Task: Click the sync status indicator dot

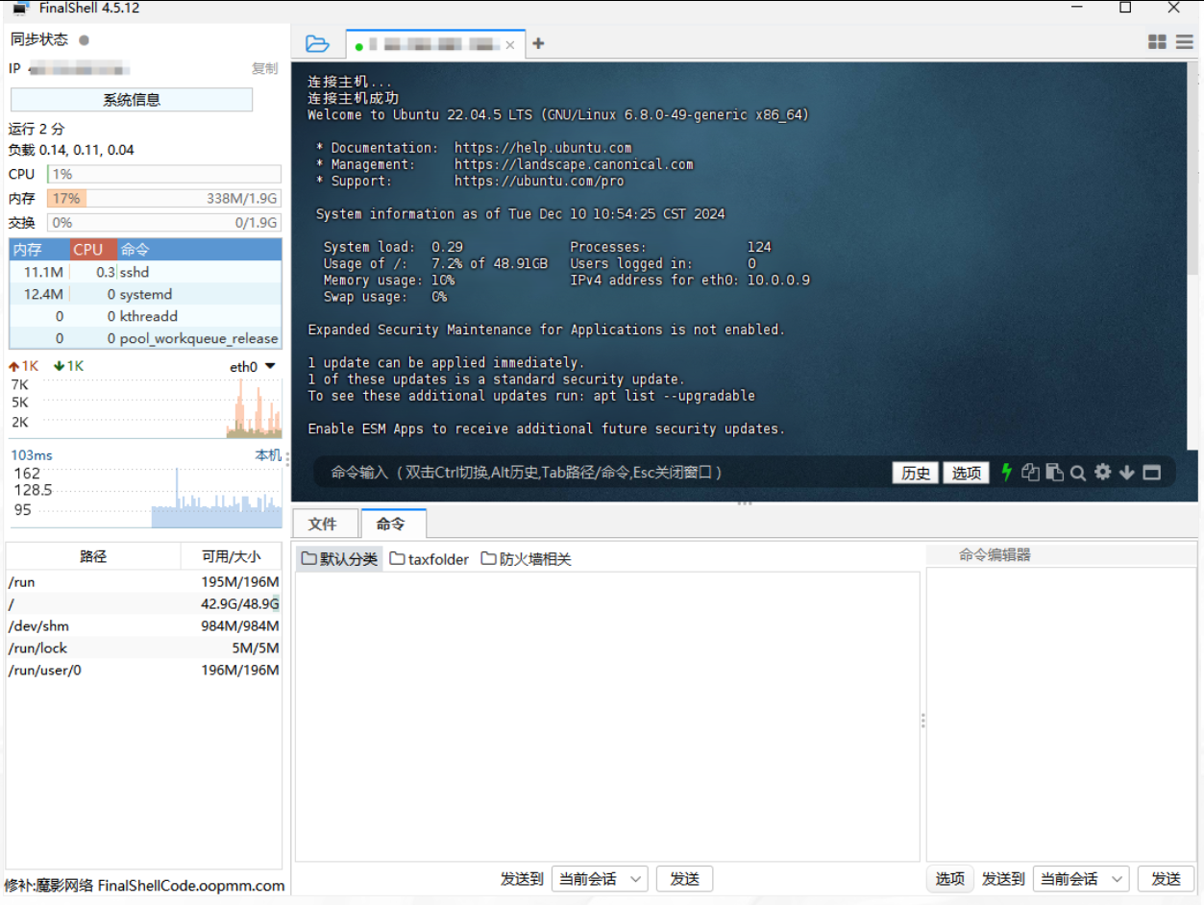Action: (85, 39)
